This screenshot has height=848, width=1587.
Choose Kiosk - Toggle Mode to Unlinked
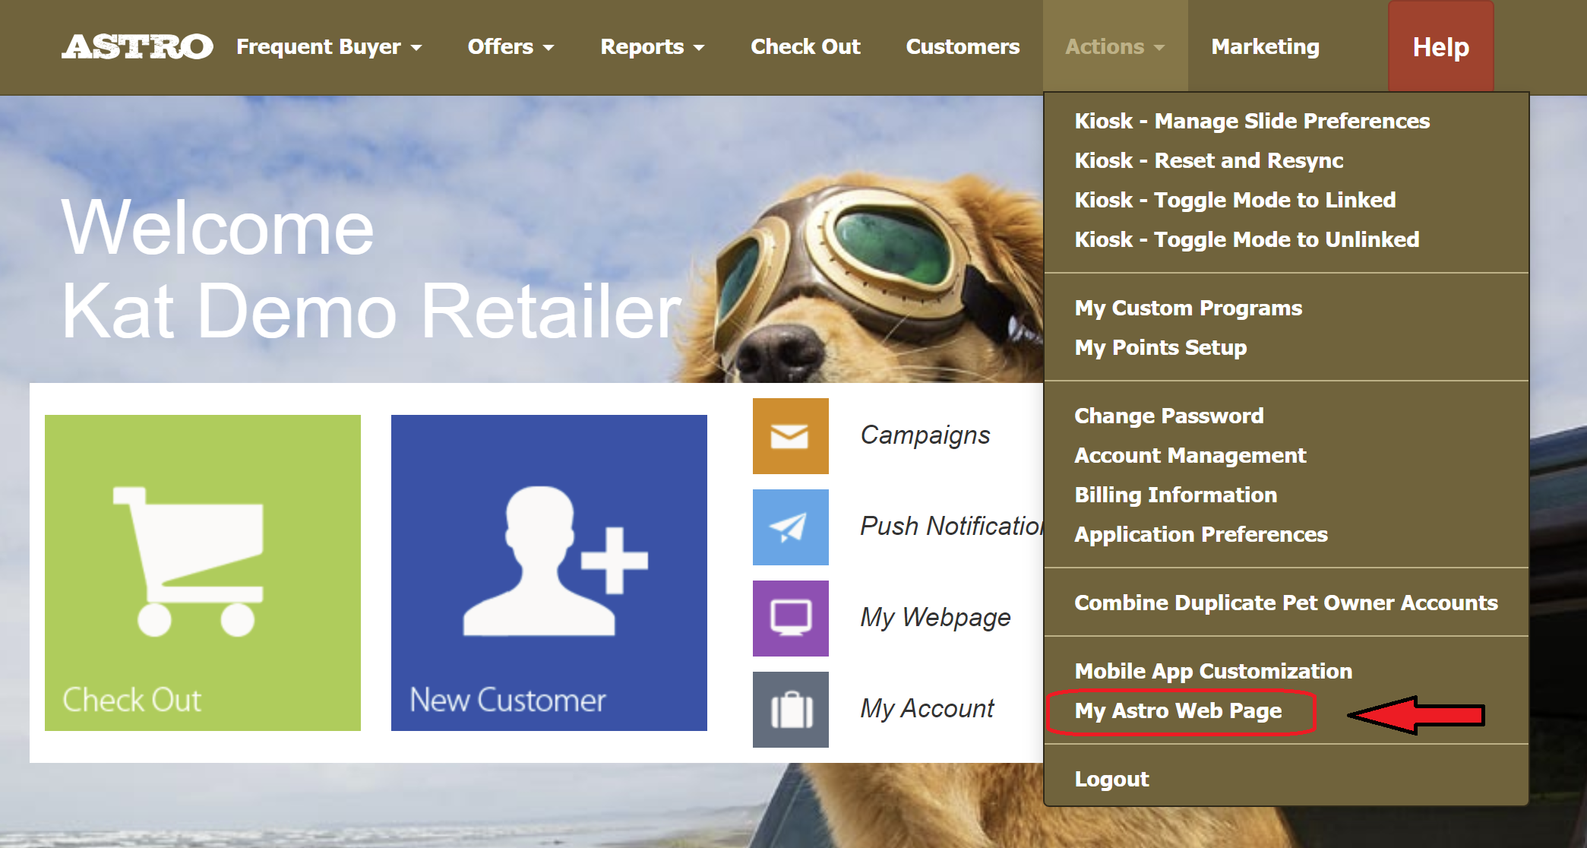pyautogui.click(x=1246, y=240)
